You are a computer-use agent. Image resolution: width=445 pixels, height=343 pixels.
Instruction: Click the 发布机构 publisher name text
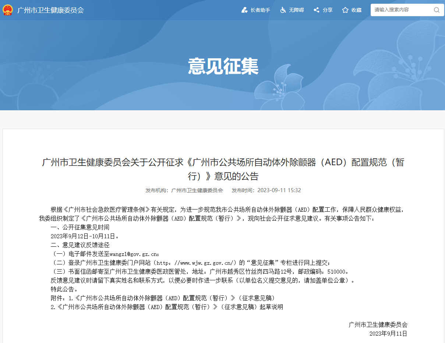click(197, 190)
